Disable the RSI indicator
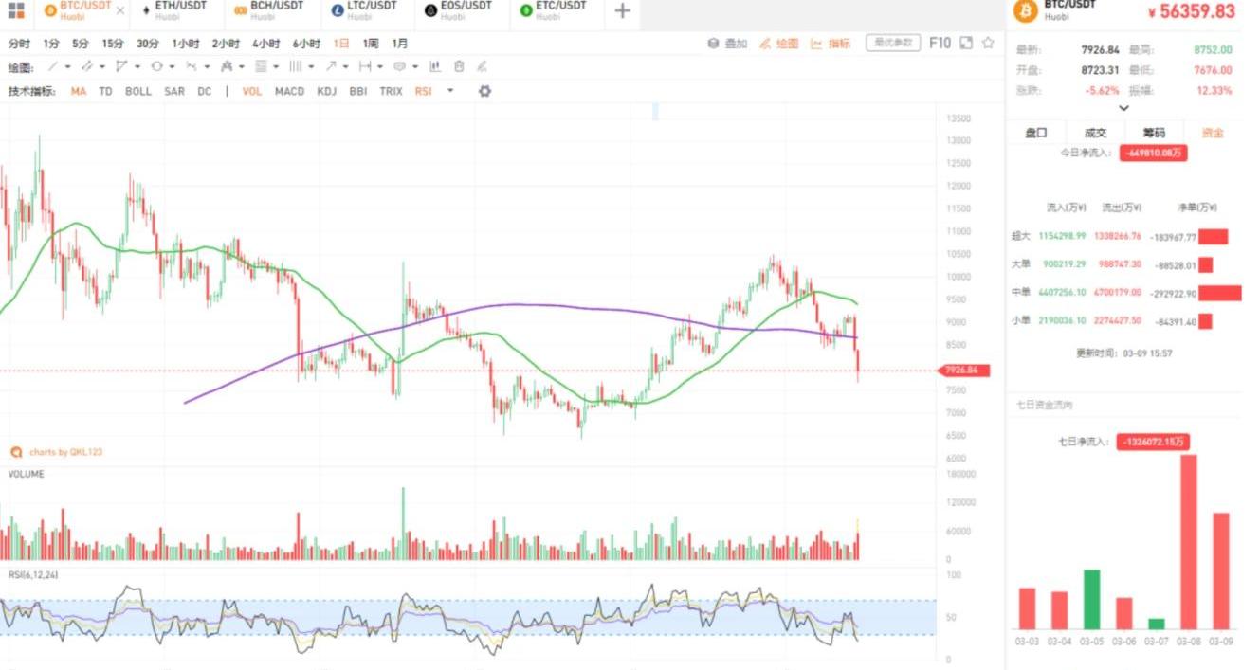The height and width of the screenshot is (670, 1260). 423,91
